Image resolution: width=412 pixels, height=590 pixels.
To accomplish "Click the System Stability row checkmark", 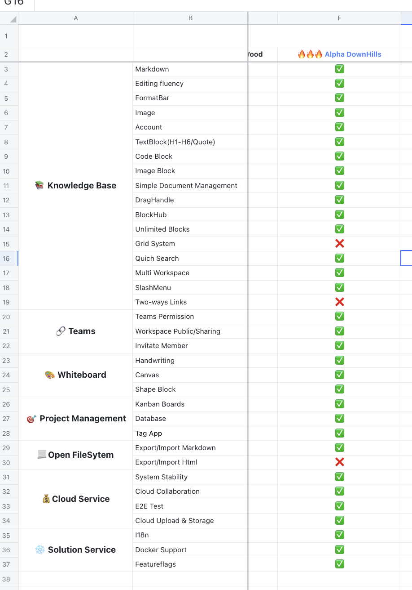I will 340,477.
